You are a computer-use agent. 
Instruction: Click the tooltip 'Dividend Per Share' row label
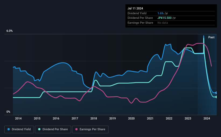pyautogui.click(x=140, y=18)
